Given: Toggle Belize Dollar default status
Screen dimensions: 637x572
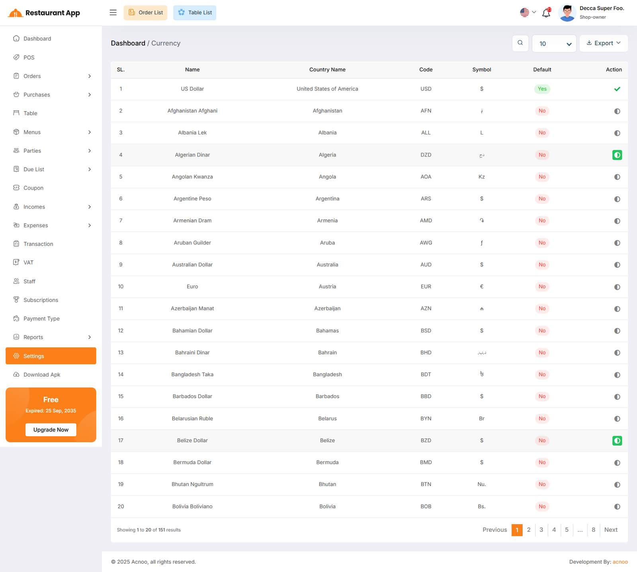Looking at the screenshot, I should point(617,441).
